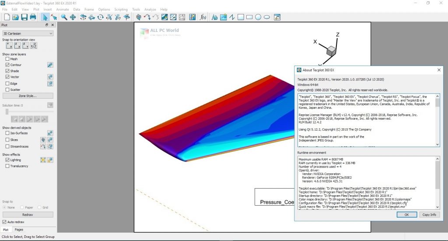Select the square shape tool
Viewport: 448px width, 241px height.
pos(241,17)
